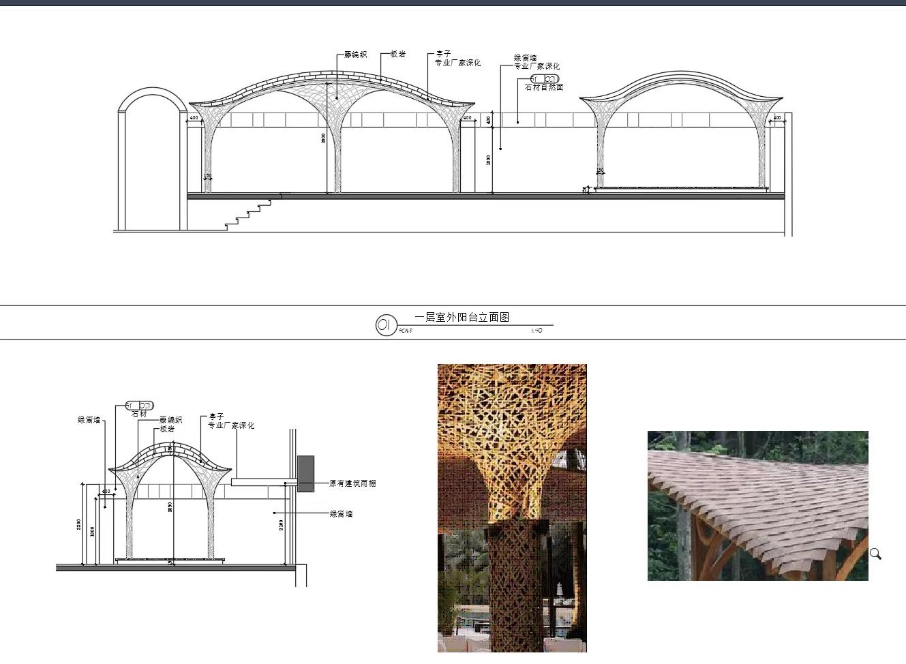Click the magnifier icon beside the shingle roof photo

(875, 554)
